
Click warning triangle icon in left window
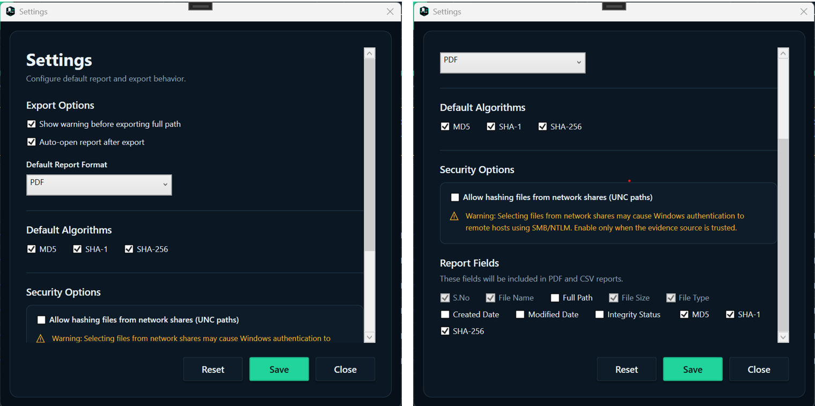pos(40,339)
